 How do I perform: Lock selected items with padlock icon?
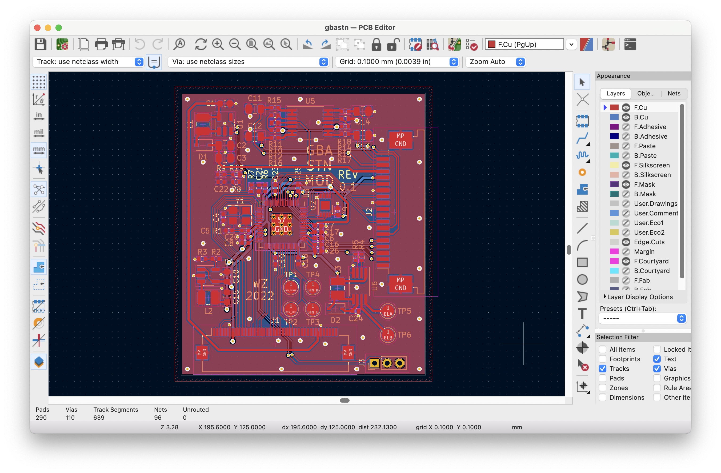tap(376, 45)
